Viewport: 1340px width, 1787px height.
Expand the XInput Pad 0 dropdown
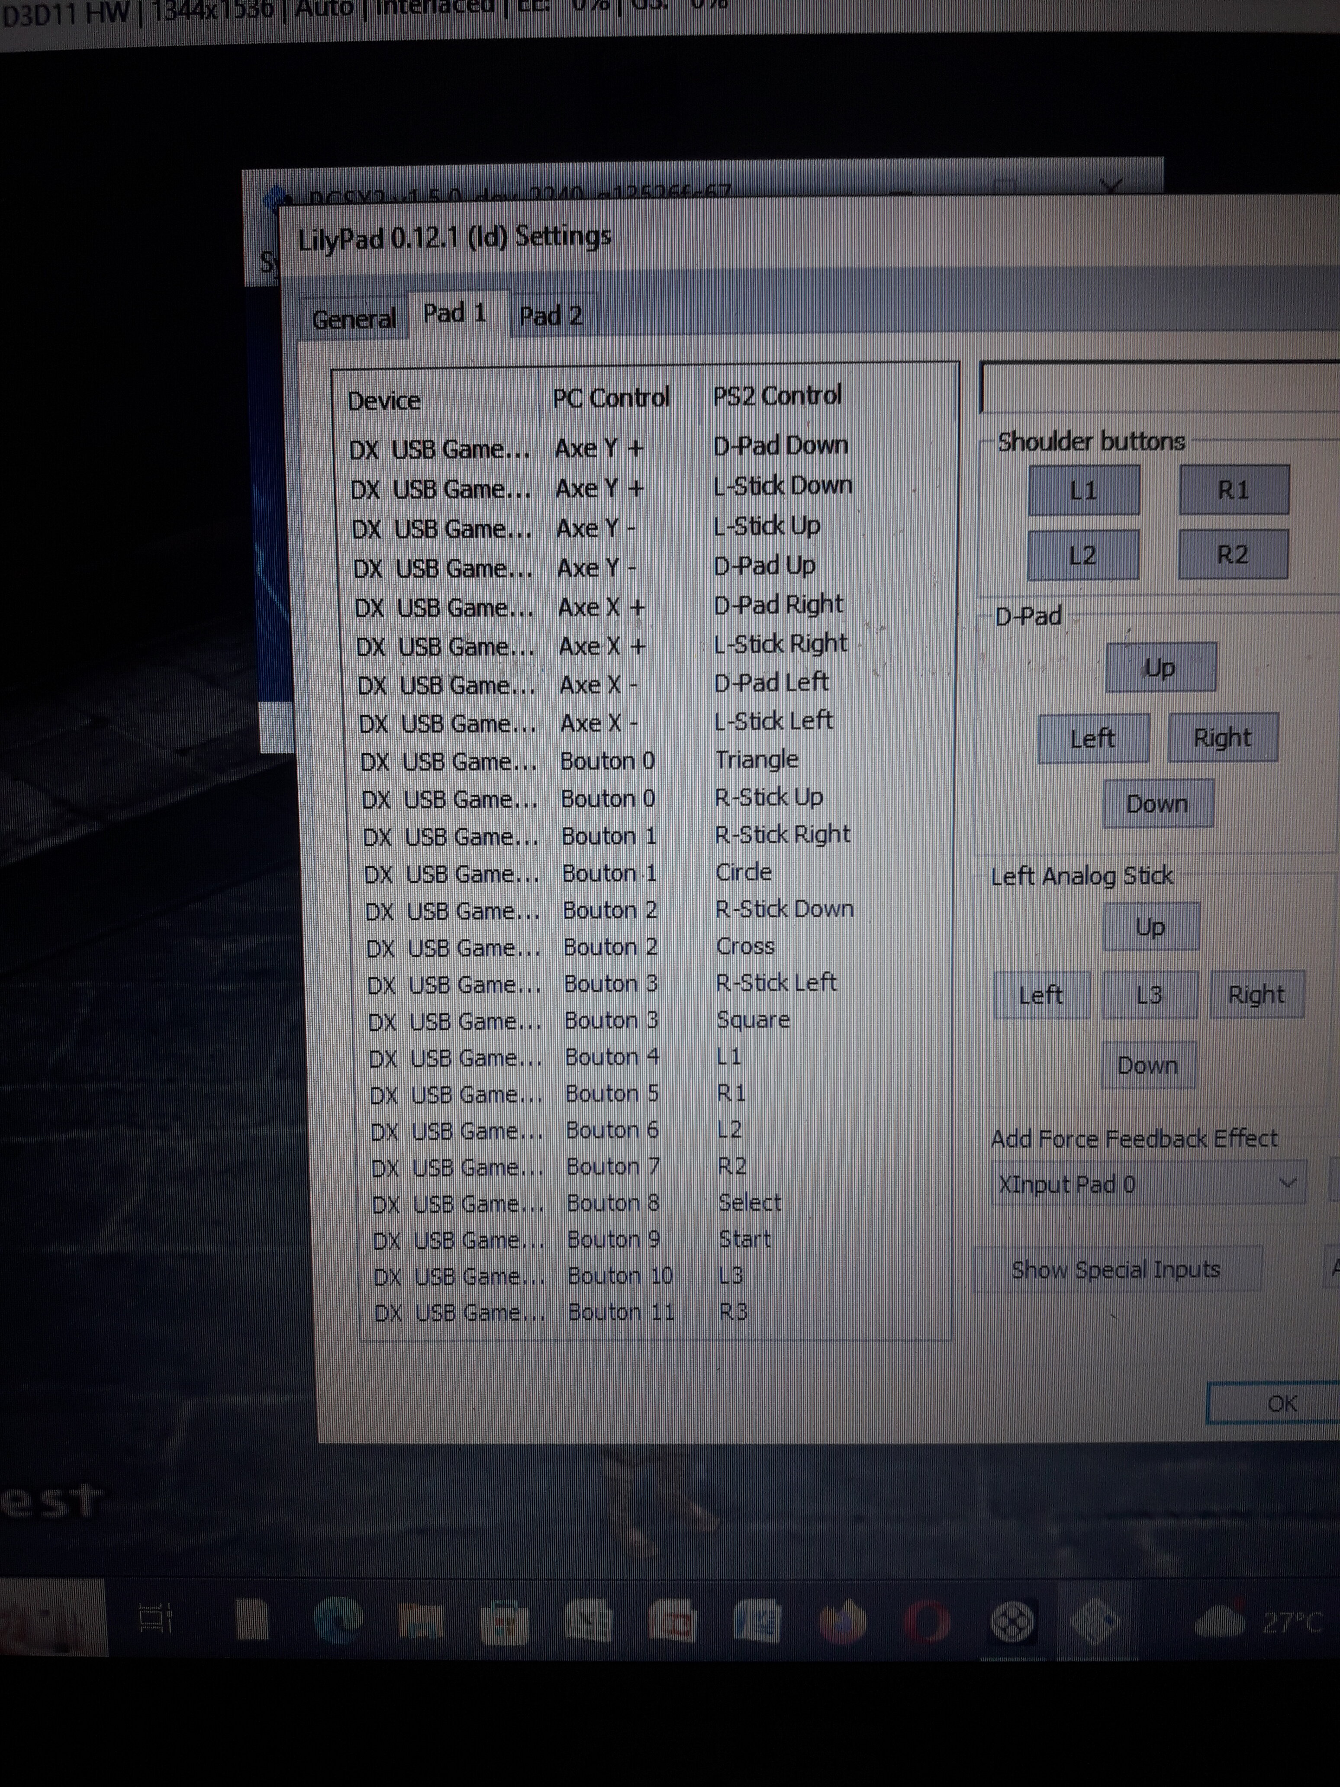[x=1288, y=1184]
